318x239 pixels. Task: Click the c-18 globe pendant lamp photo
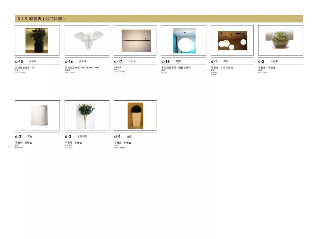pos(184,40)
